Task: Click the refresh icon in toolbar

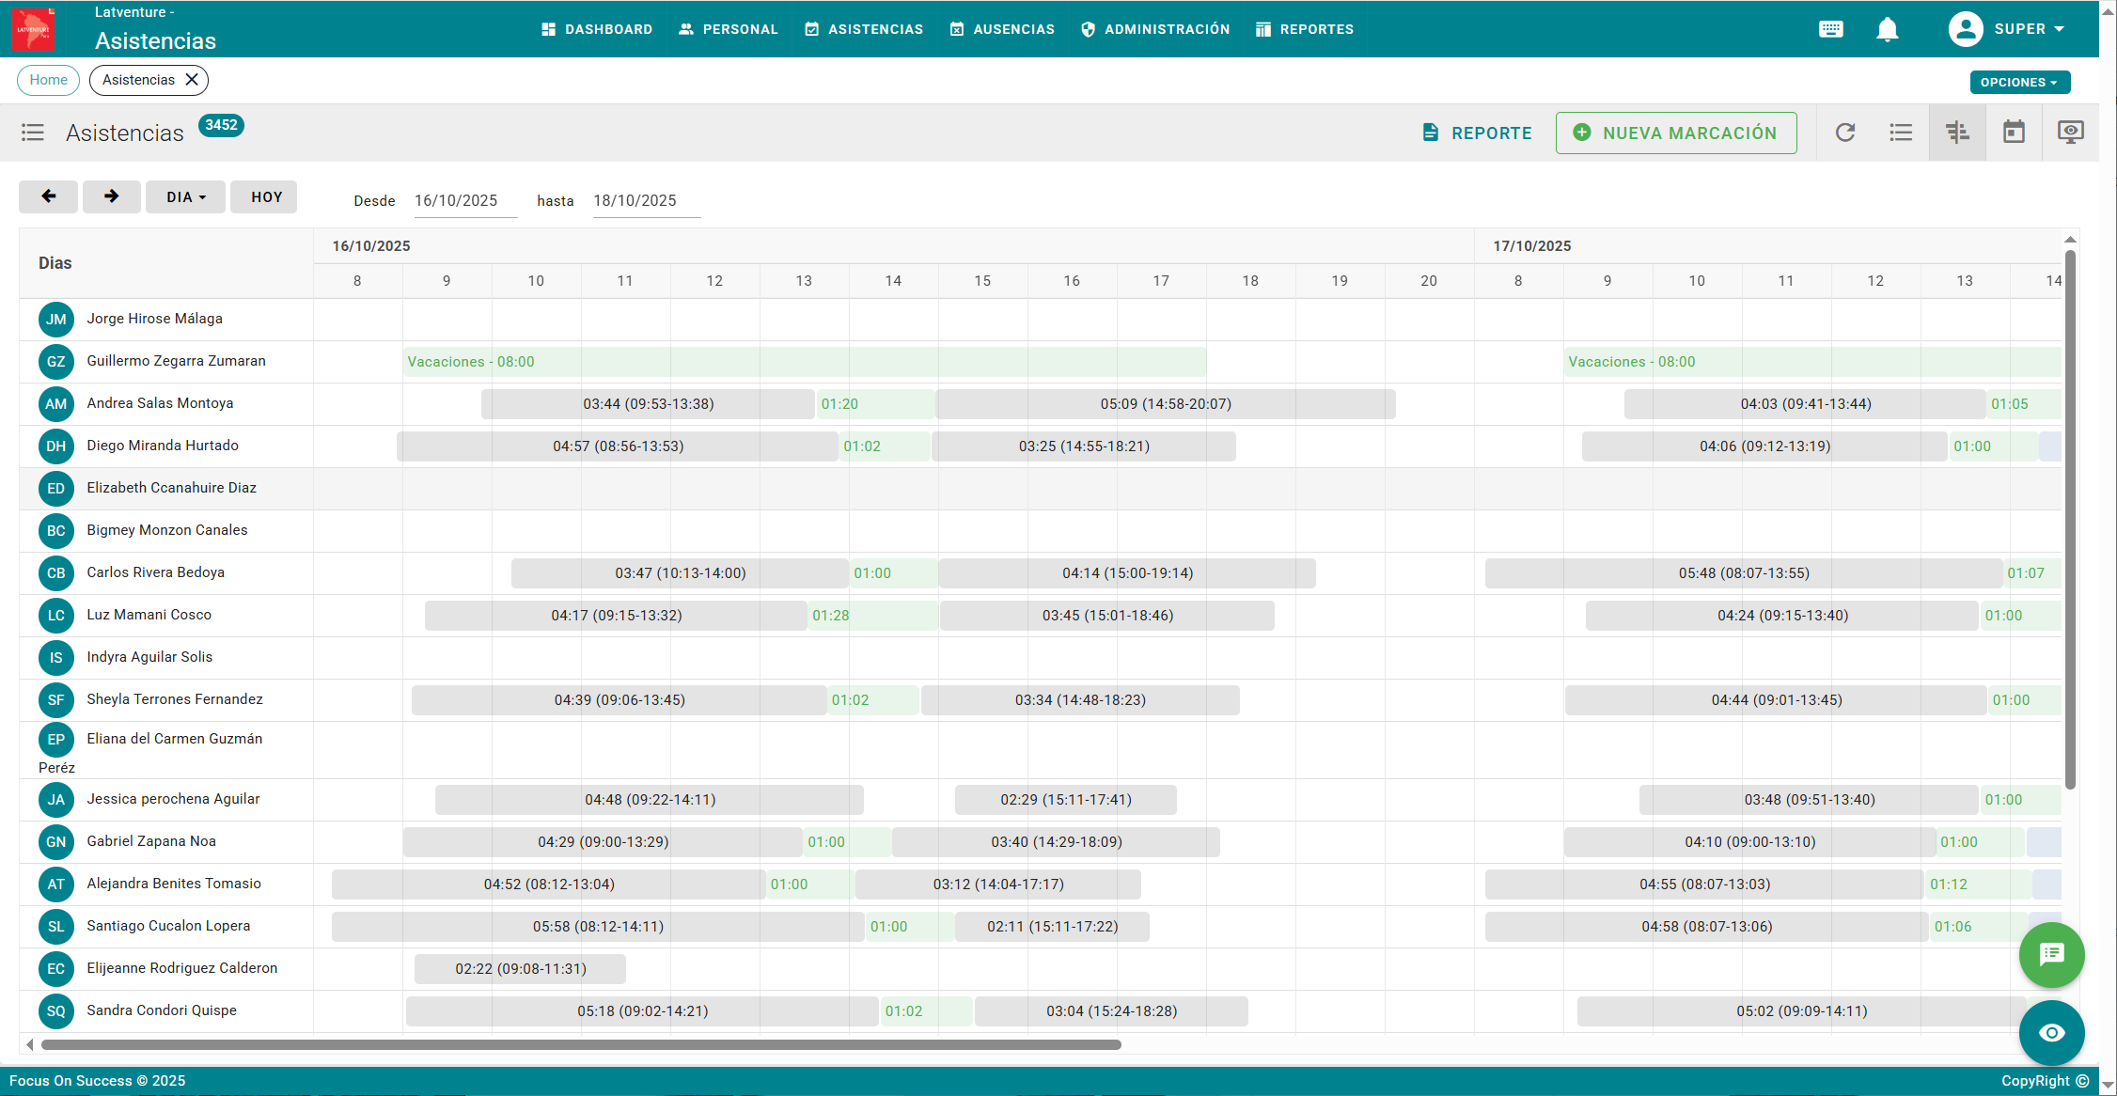Action: click(x=1845, y=133)
